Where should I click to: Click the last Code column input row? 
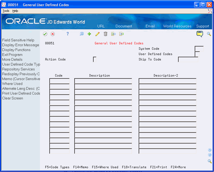pyautogui.click(x=59, y=151)
